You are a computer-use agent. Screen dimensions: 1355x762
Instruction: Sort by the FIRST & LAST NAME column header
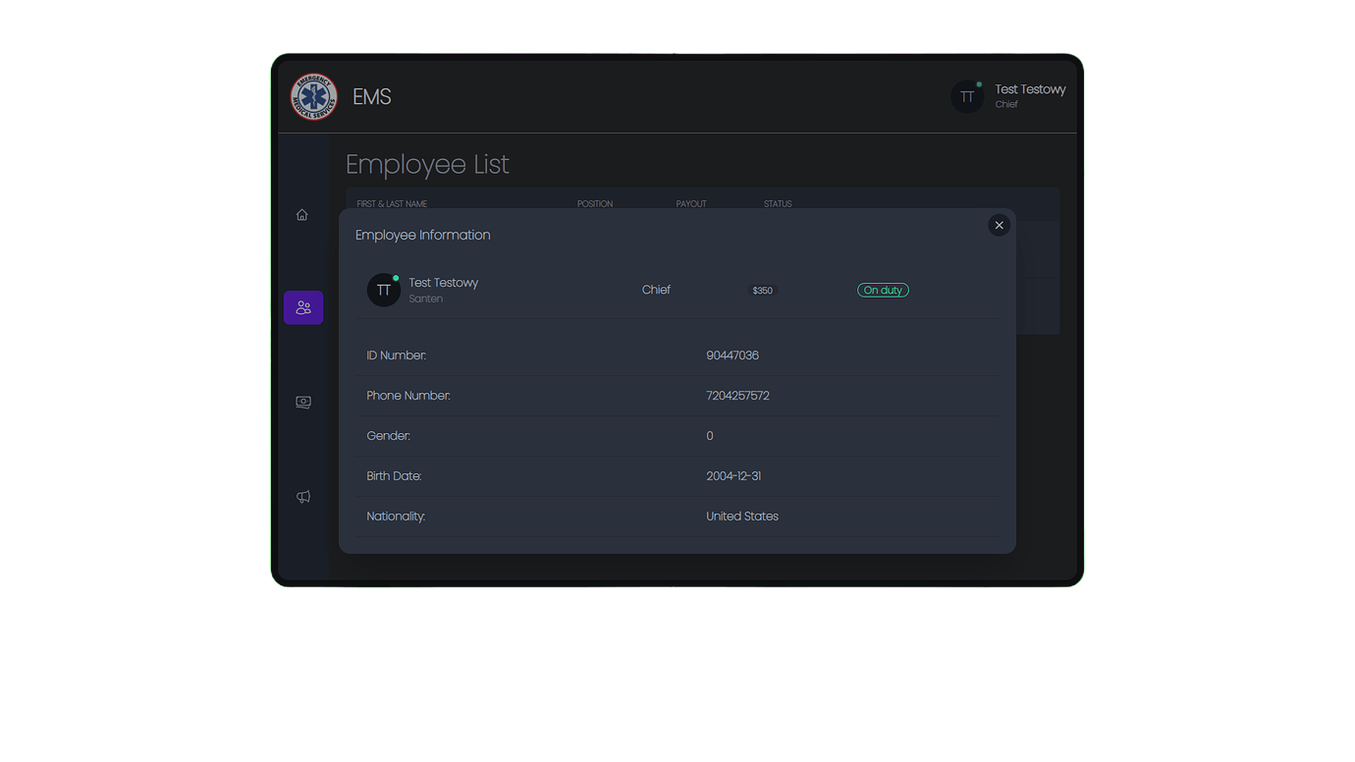391,203
